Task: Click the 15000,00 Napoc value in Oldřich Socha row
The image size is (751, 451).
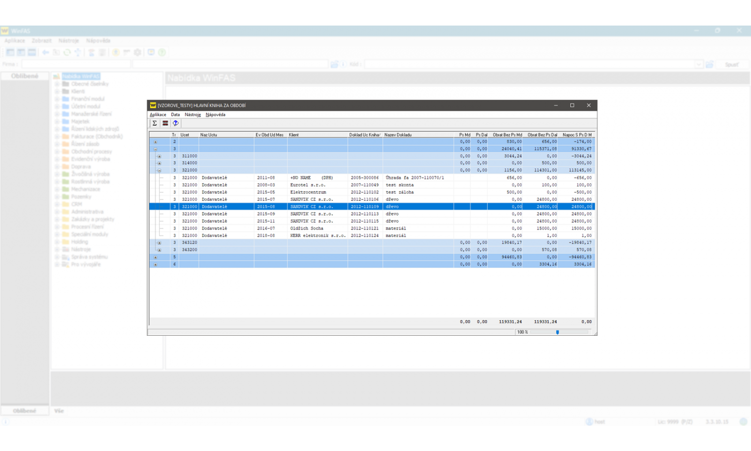Action: click(576, 228)
